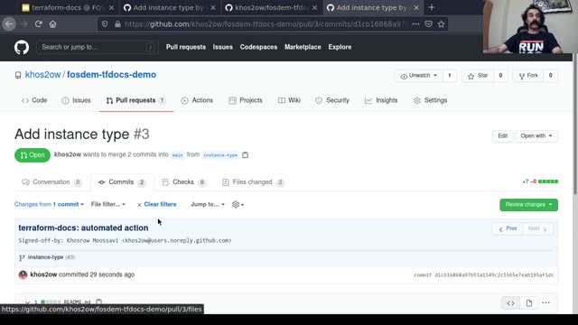Click the browser forward arrow
This screenshot has height=325, width=578.
point(24,24)
